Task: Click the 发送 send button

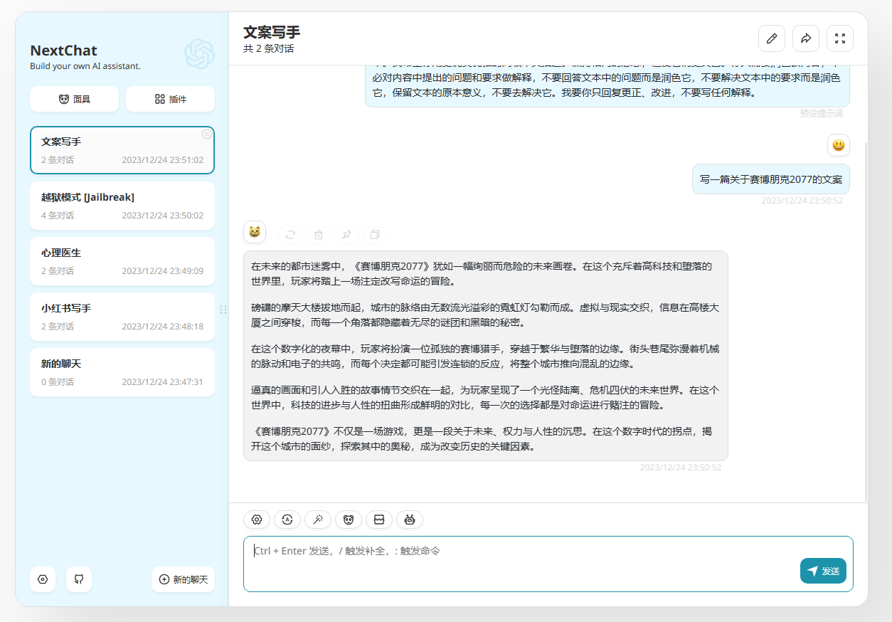Action: pos(823,571)
